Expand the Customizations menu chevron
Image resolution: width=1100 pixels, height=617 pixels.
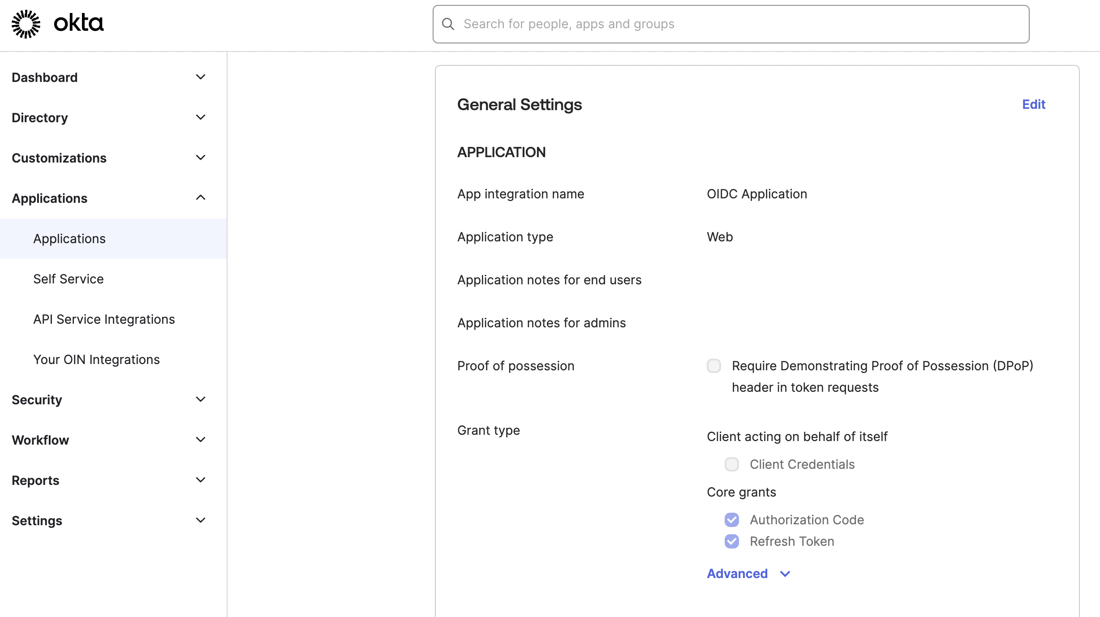tap(201, 158)
